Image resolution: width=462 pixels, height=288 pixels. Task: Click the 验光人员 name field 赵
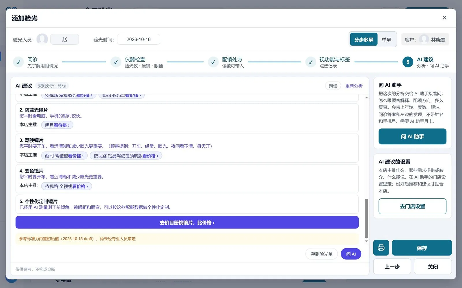[64, 39]
